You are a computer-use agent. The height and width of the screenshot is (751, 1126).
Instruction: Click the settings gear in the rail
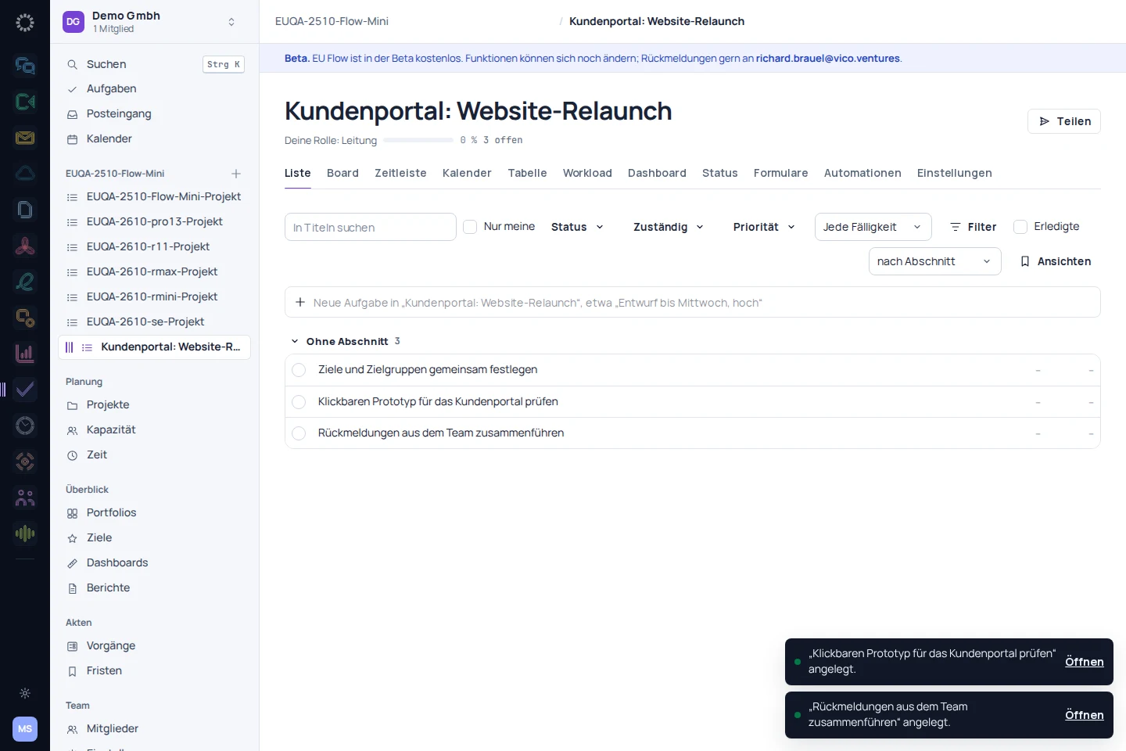(x=25, y=693)
